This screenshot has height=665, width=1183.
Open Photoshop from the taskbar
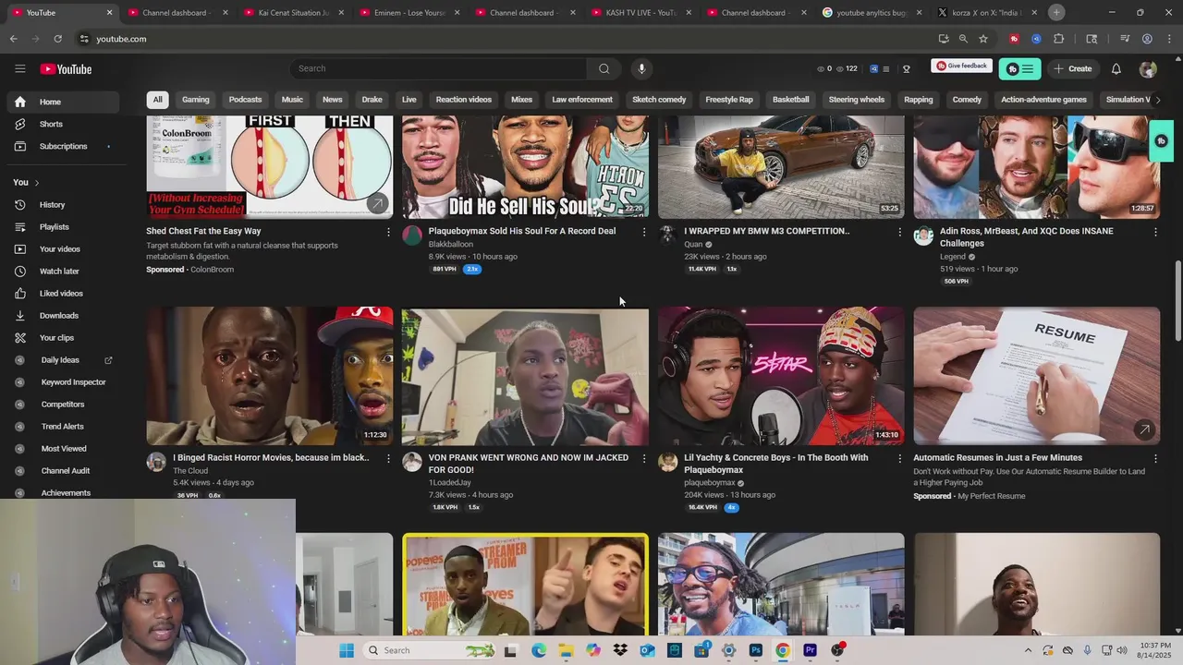[755, 650]
